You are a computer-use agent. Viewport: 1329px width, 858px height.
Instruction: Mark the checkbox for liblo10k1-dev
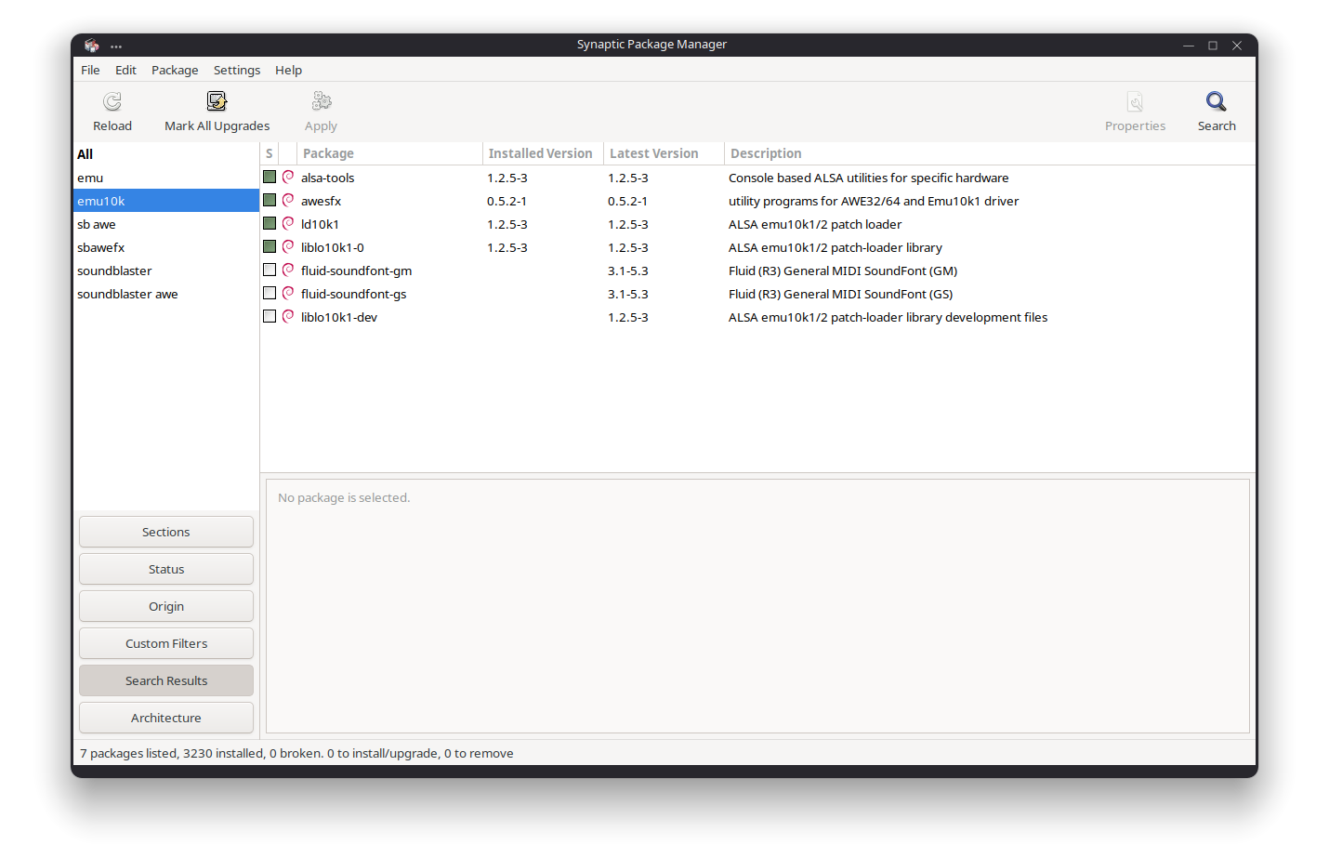270,316
